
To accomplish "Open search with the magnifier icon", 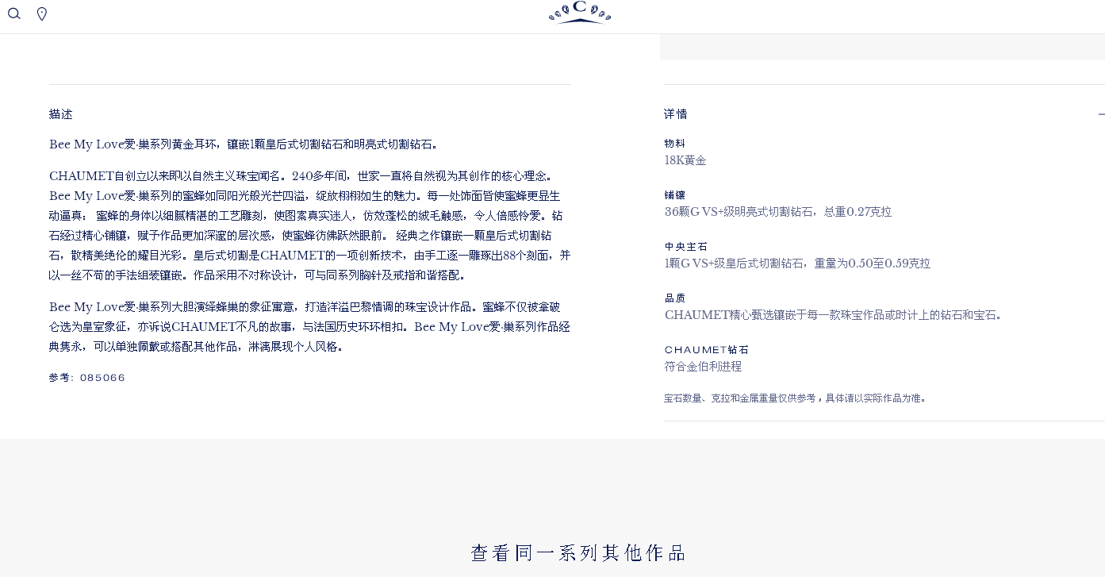I will click(13, 13).
